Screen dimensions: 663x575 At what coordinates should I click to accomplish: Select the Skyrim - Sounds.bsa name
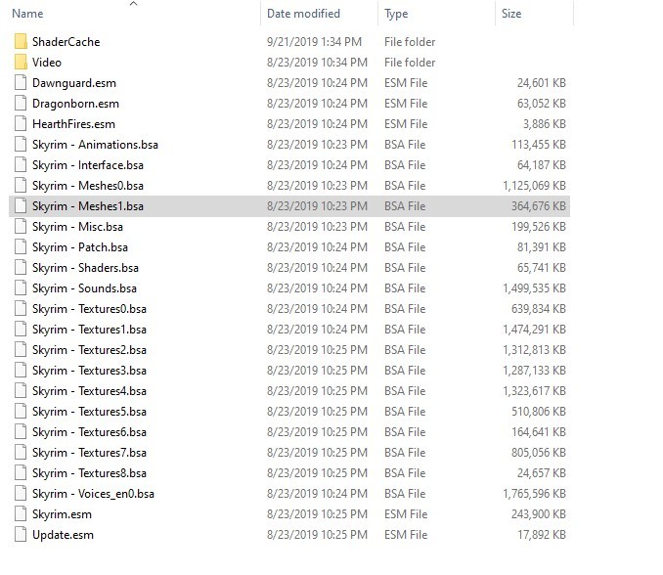tap(84, 288)
